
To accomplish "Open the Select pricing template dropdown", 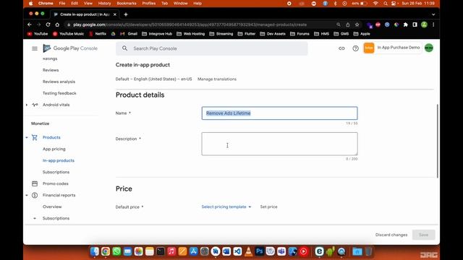I will tap(226, 207).
